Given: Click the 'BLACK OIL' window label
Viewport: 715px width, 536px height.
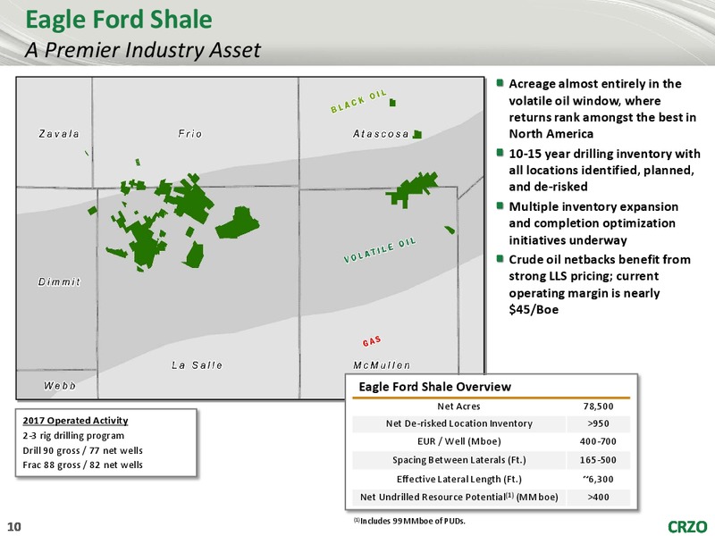Looking at the screenshot, I should [358, 101].
